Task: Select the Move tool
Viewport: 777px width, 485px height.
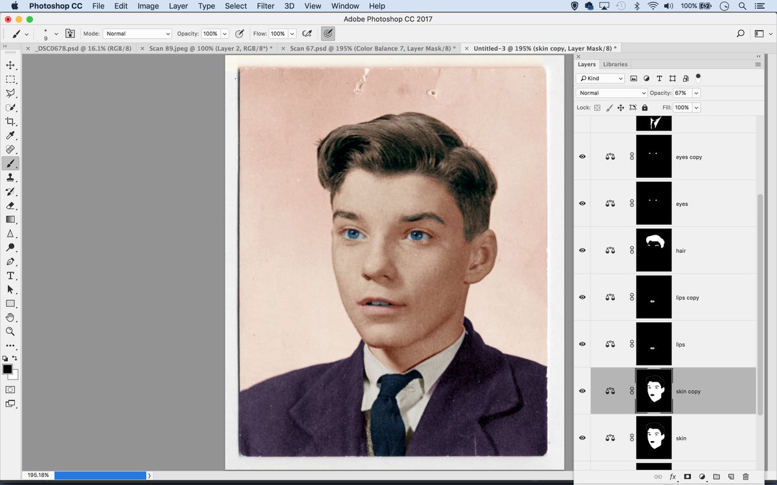Action: coord(10,65)
